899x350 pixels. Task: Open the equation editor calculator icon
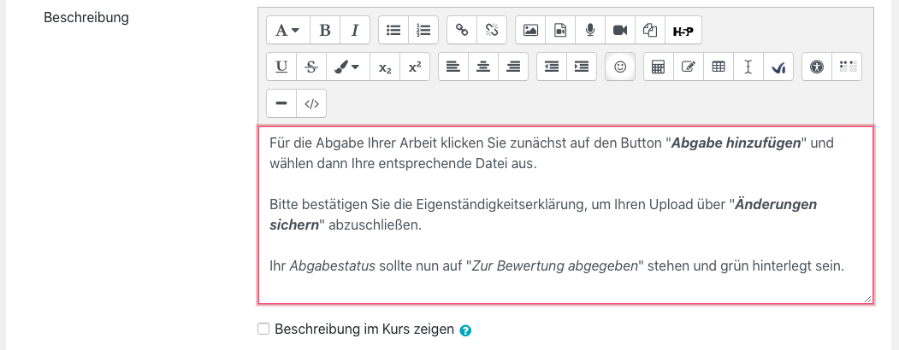point(658,67)
